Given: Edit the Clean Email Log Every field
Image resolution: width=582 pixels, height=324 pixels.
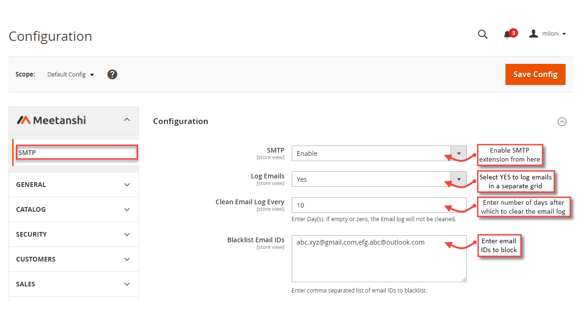Looking at the screenshot, I should 379,205.
